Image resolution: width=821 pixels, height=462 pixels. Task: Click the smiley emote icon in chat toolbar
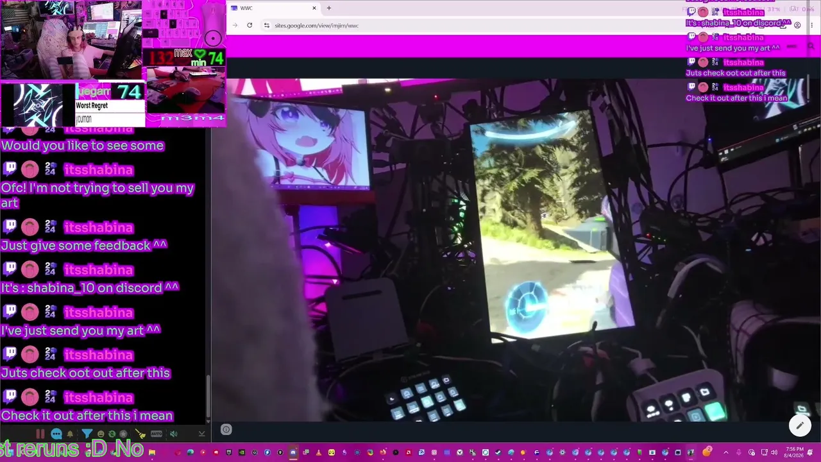[101, 434]
